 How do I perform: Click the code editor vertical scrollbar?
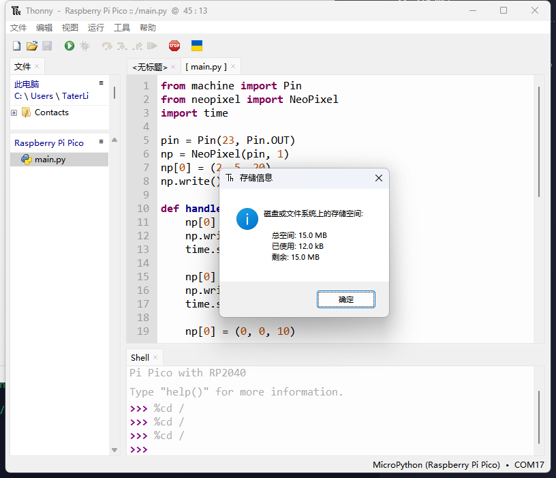pyautogui.click(x=539, y=142)
